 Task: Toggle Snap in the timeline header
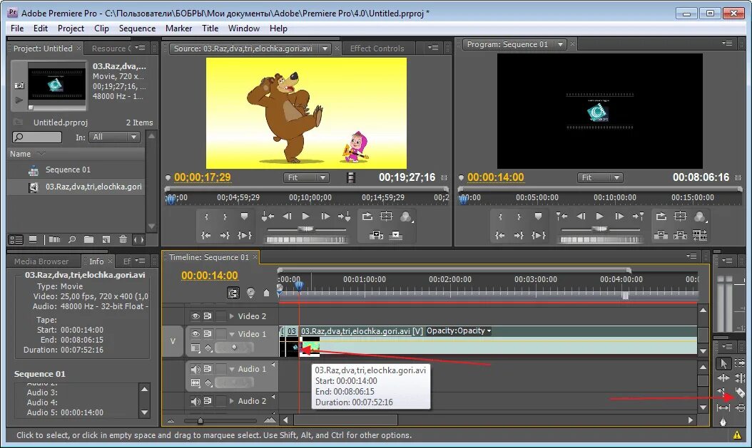(x=233, y=293)
